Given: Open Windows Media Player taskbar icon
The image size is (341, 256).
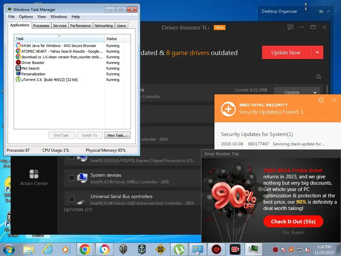Looking at the screenshot, I should 66,249.
